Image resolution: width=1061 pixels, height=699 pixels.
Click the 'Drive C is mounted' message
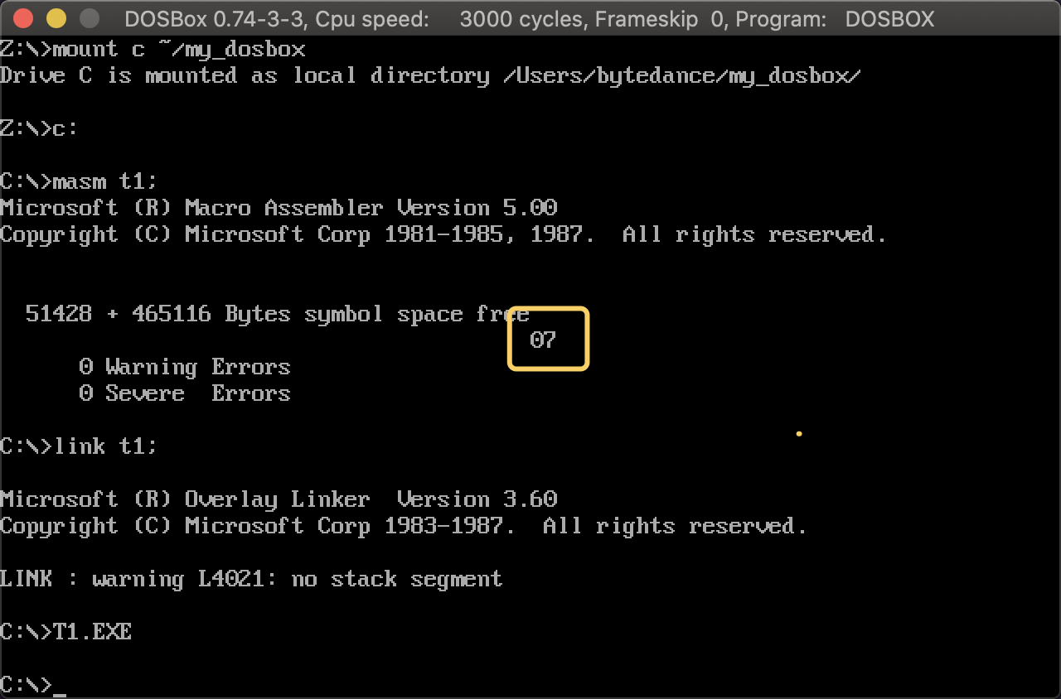coord(430,75)
